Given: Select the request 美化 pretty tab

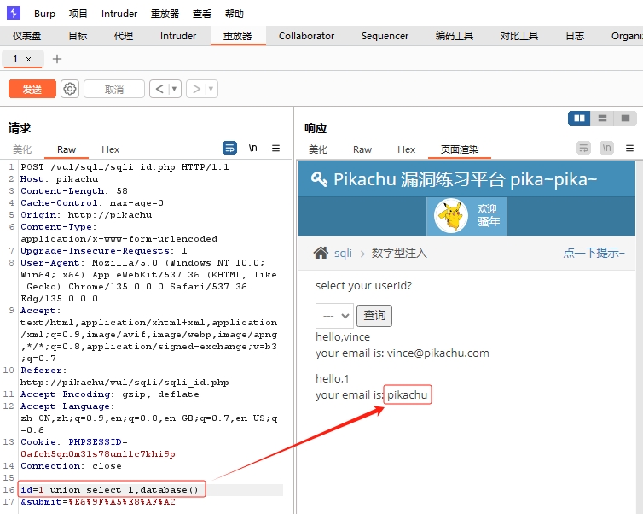Looking at the screenshot, I should pyautogui.click(x=22, y=149).
